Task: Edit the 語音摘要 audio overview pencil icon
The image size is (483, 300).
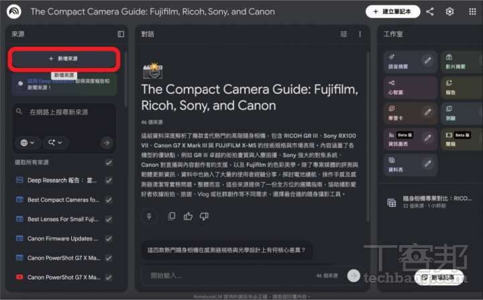Action: pyautogui.click(x=427, y=60)
